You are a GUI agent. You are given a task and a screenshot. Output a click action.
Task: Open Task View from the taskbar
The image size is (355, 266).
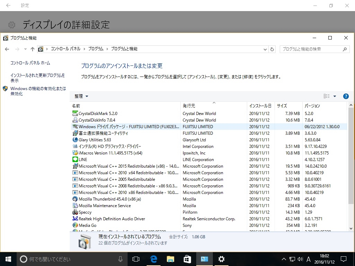(136, 259)
